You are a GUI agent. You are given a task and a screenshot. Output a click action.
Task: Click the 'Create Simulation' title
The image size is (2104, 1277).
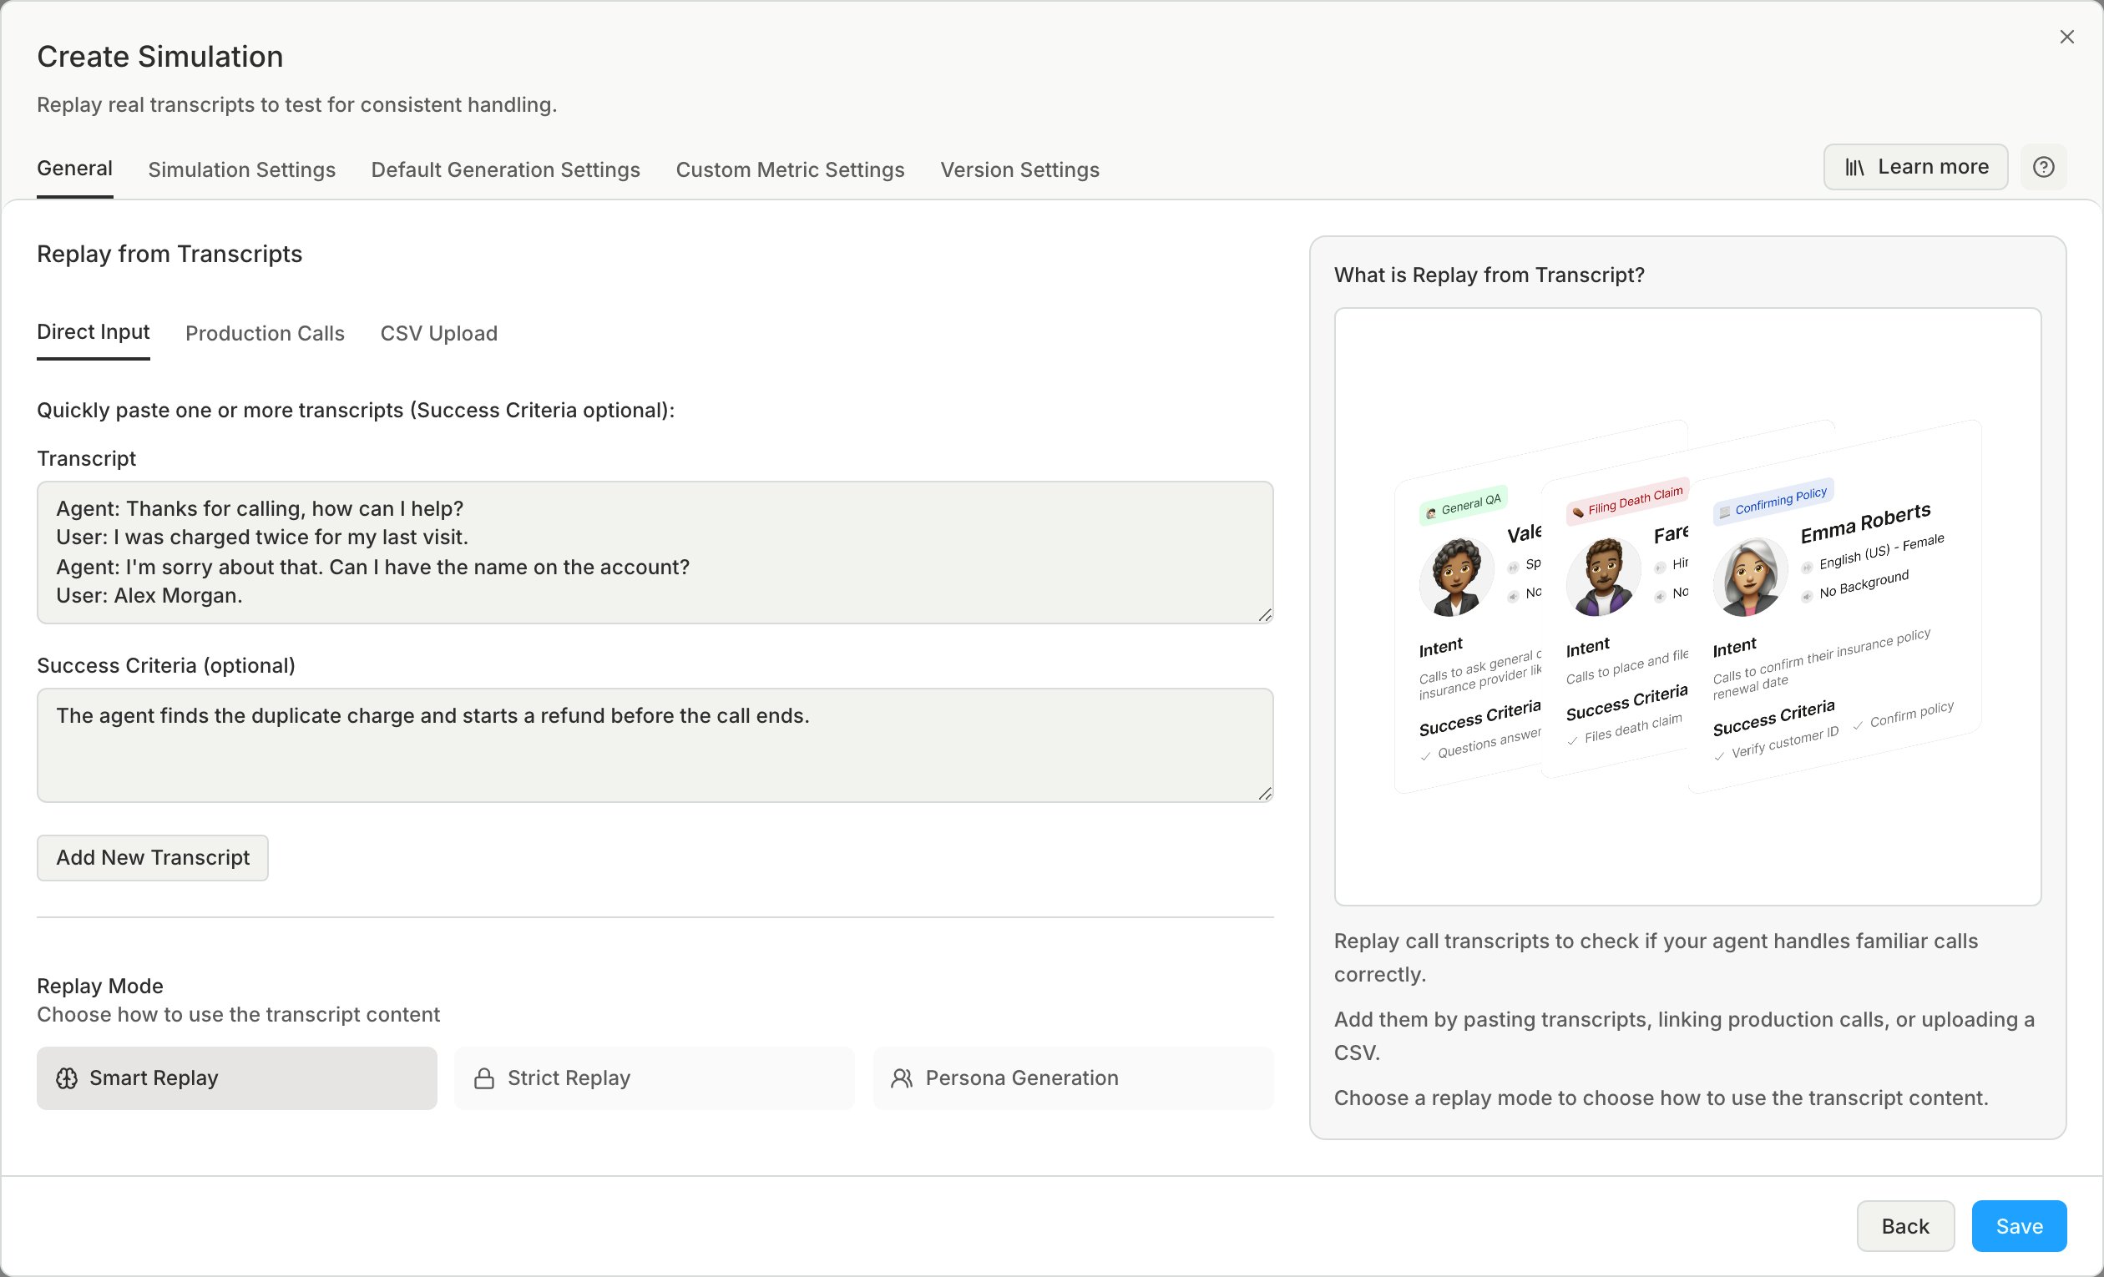[x=159, y=57]
